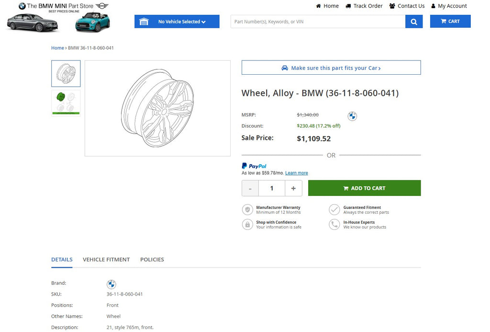This screenshot has width=490, height=332.
Task: Open the shopping Cart
Action: [x=450, y=21]
